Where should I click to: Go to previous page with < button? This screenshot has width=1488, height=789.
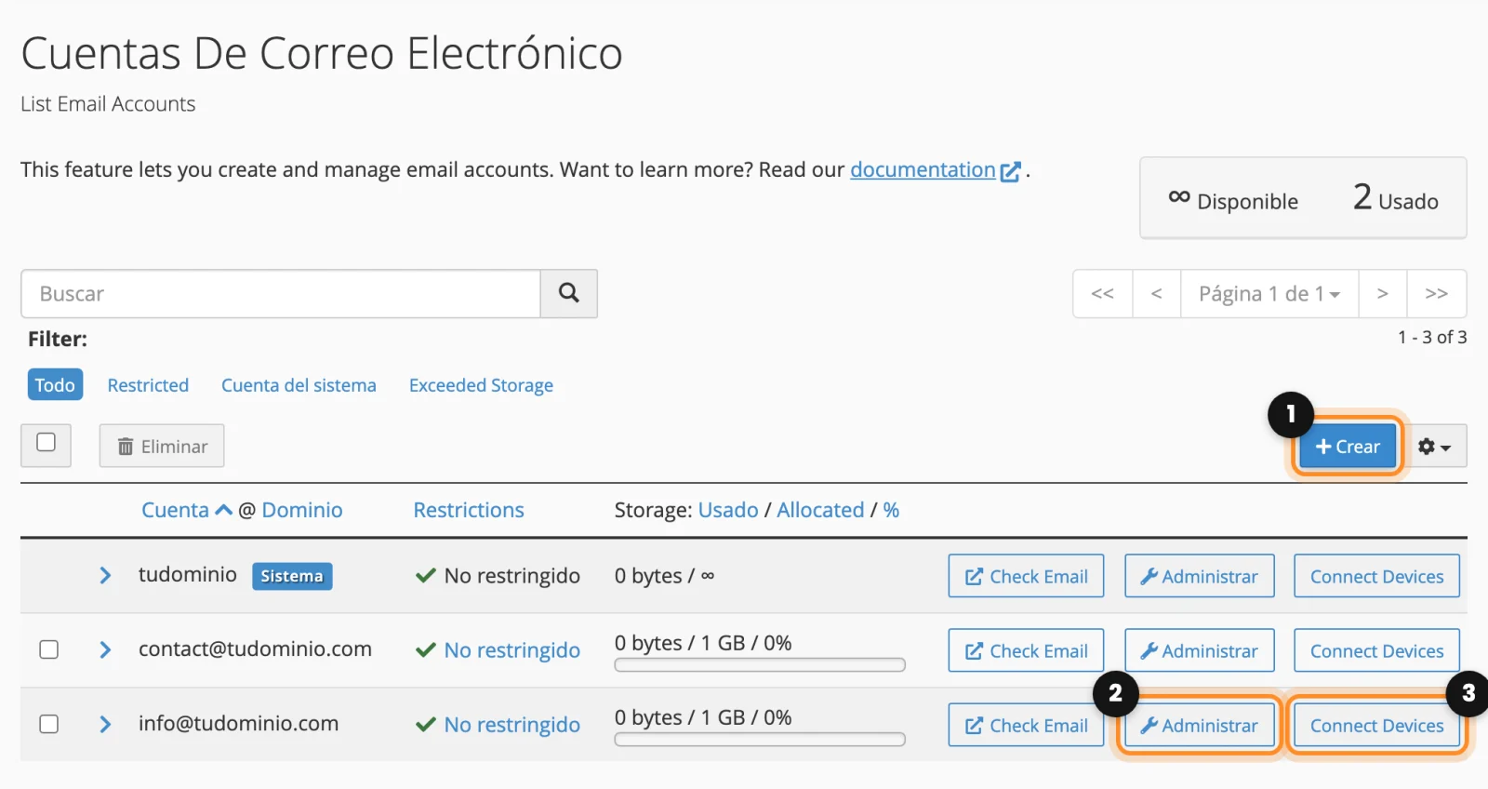[x=1157, y=294]
